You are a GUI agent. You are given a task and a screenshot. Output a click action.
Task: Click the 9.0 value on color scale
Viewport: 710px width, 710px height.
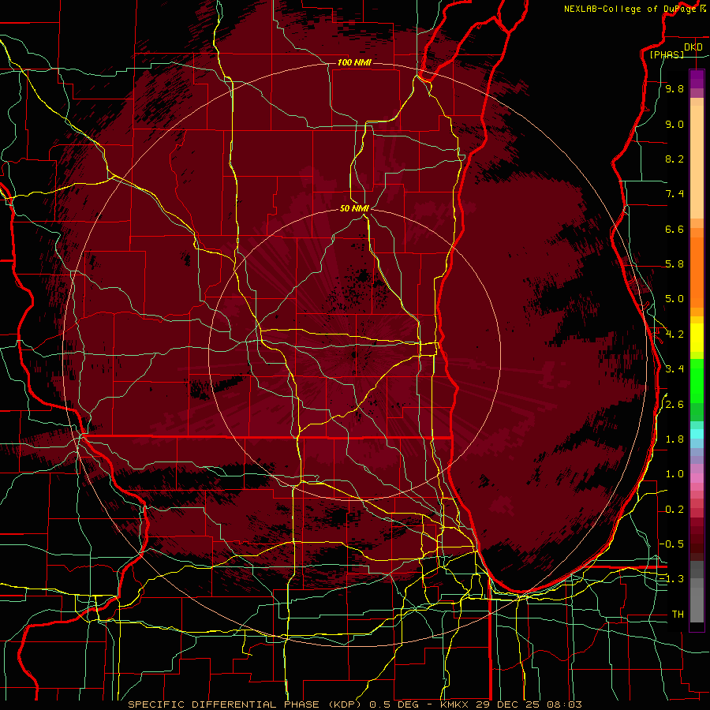click(674, 124)
